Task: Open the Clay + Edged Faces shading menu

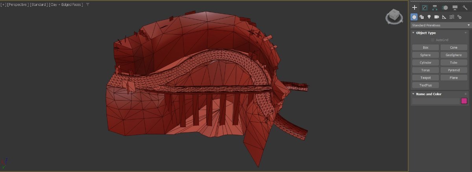Action: [x=66, y=5]
